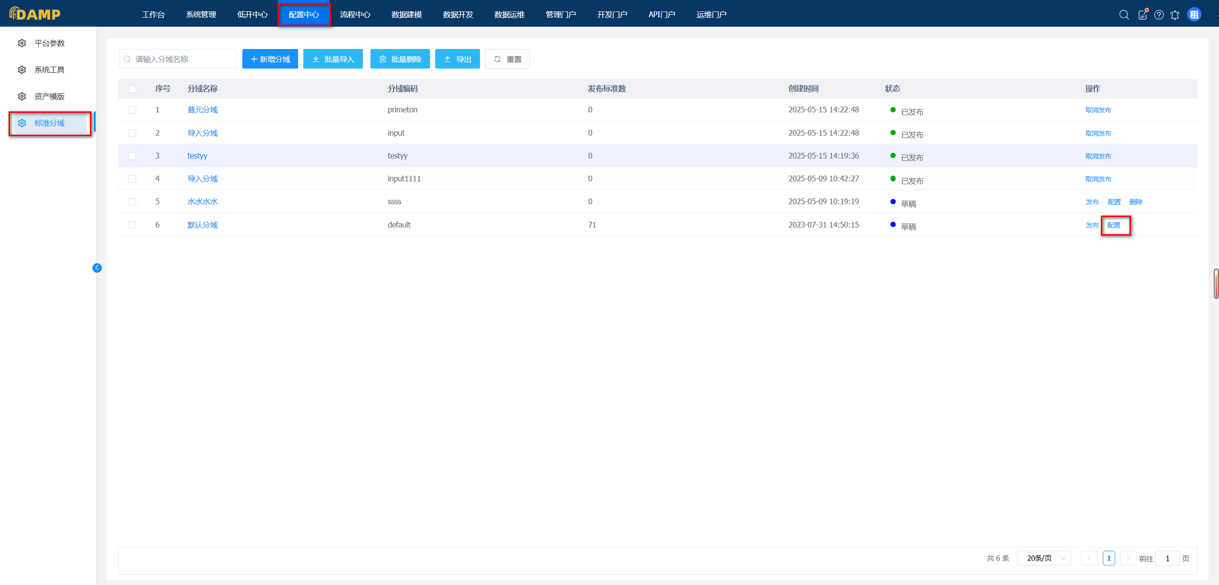
Task: Click the help question mark icon
Action: pyautogui.click(x=1159, y=15)
